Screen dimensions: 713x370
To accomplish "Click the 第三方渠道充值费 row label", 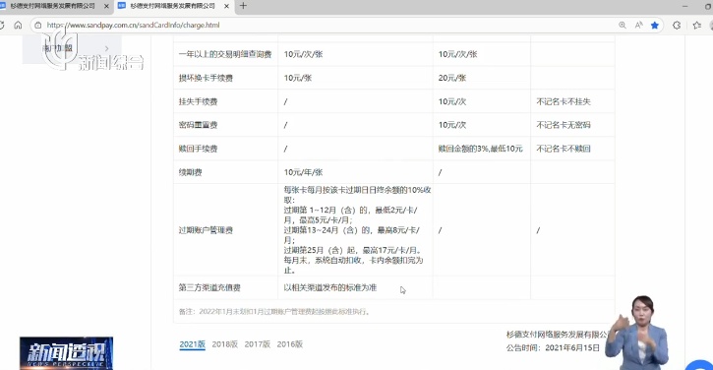I will tap(209, 287).
